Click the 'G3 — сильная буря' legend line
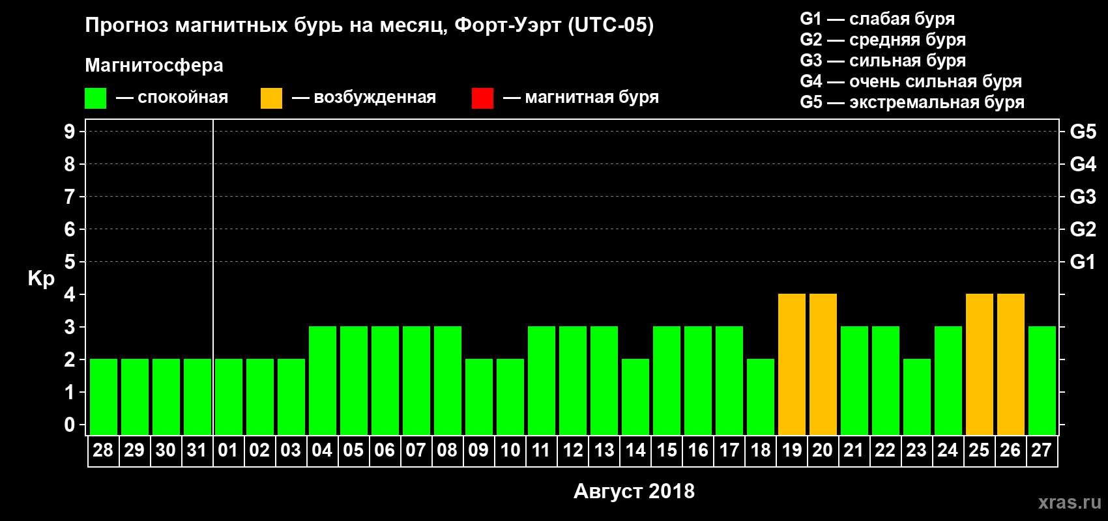 point(882,61)
